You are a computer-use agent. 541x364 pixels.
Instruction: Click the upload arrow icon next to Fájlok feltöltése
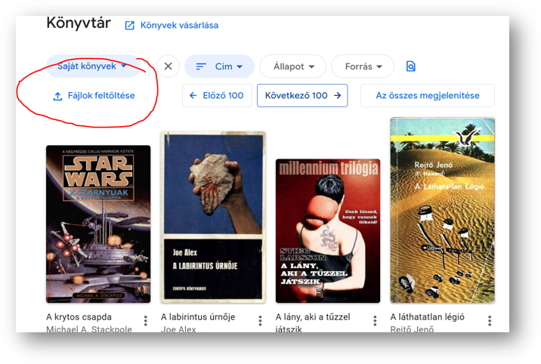tap(57, 96)
